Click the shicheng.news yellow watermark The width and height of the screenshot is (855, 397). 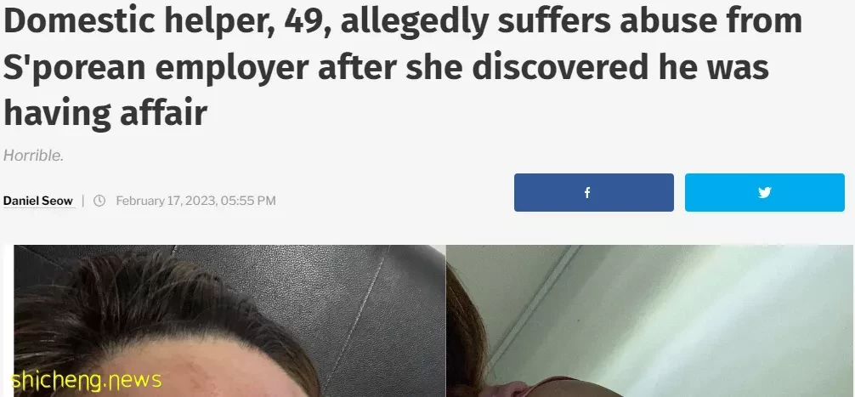click(x=86, y=379)
